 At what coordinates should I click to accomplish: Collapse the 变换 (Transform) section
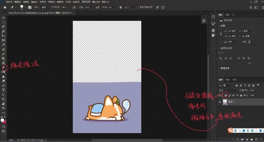pos(219,26)
